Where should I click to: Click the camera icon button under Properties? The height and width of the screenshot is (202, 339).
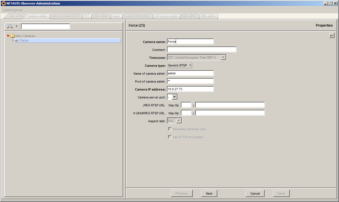click(332, 35)
